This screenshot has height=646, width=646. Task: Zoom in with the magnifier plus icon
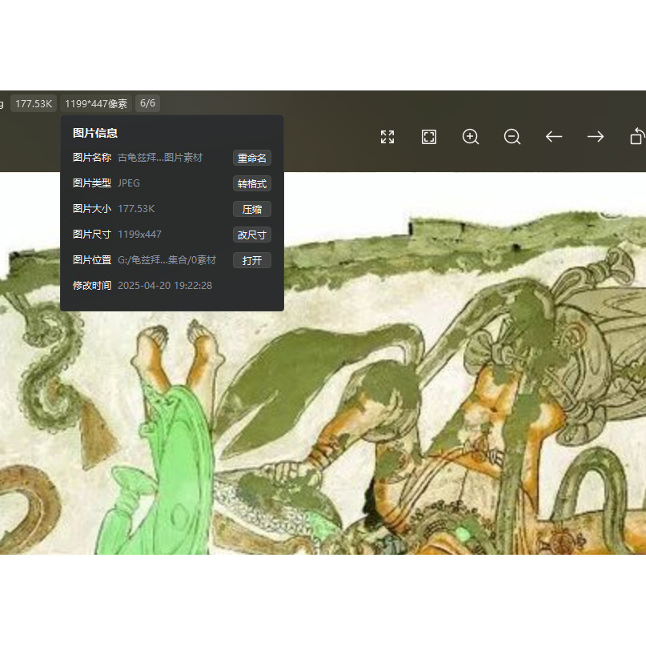point(471,137)
